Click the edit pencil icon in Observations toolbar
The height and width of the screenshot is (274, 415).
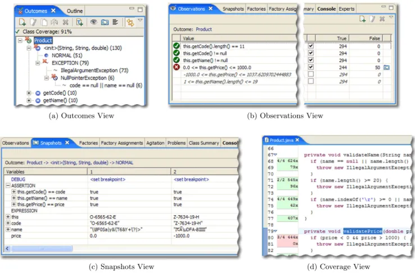coord(372,18)
